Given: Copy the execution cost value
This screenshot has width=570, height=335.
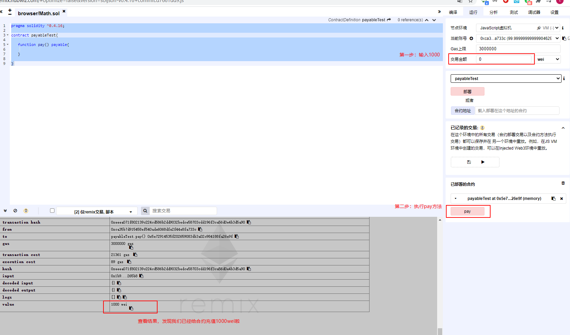Looking at the screenshot, I should [x=129, y=262].
